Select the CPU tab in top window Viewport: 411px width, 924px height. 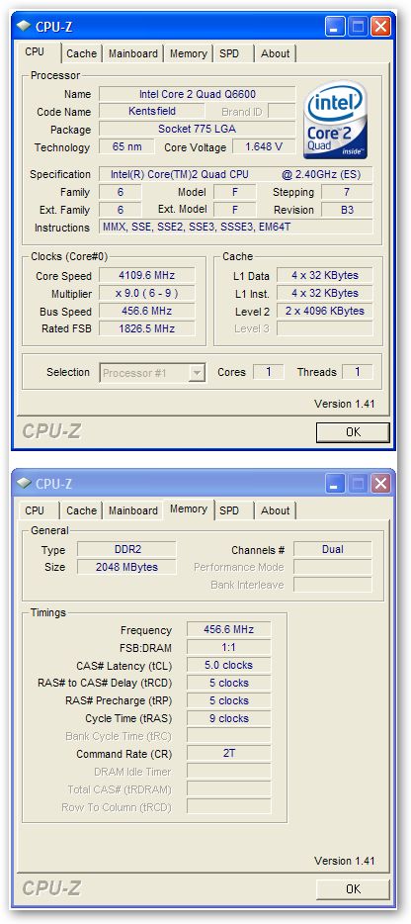[x=35, y=51]
